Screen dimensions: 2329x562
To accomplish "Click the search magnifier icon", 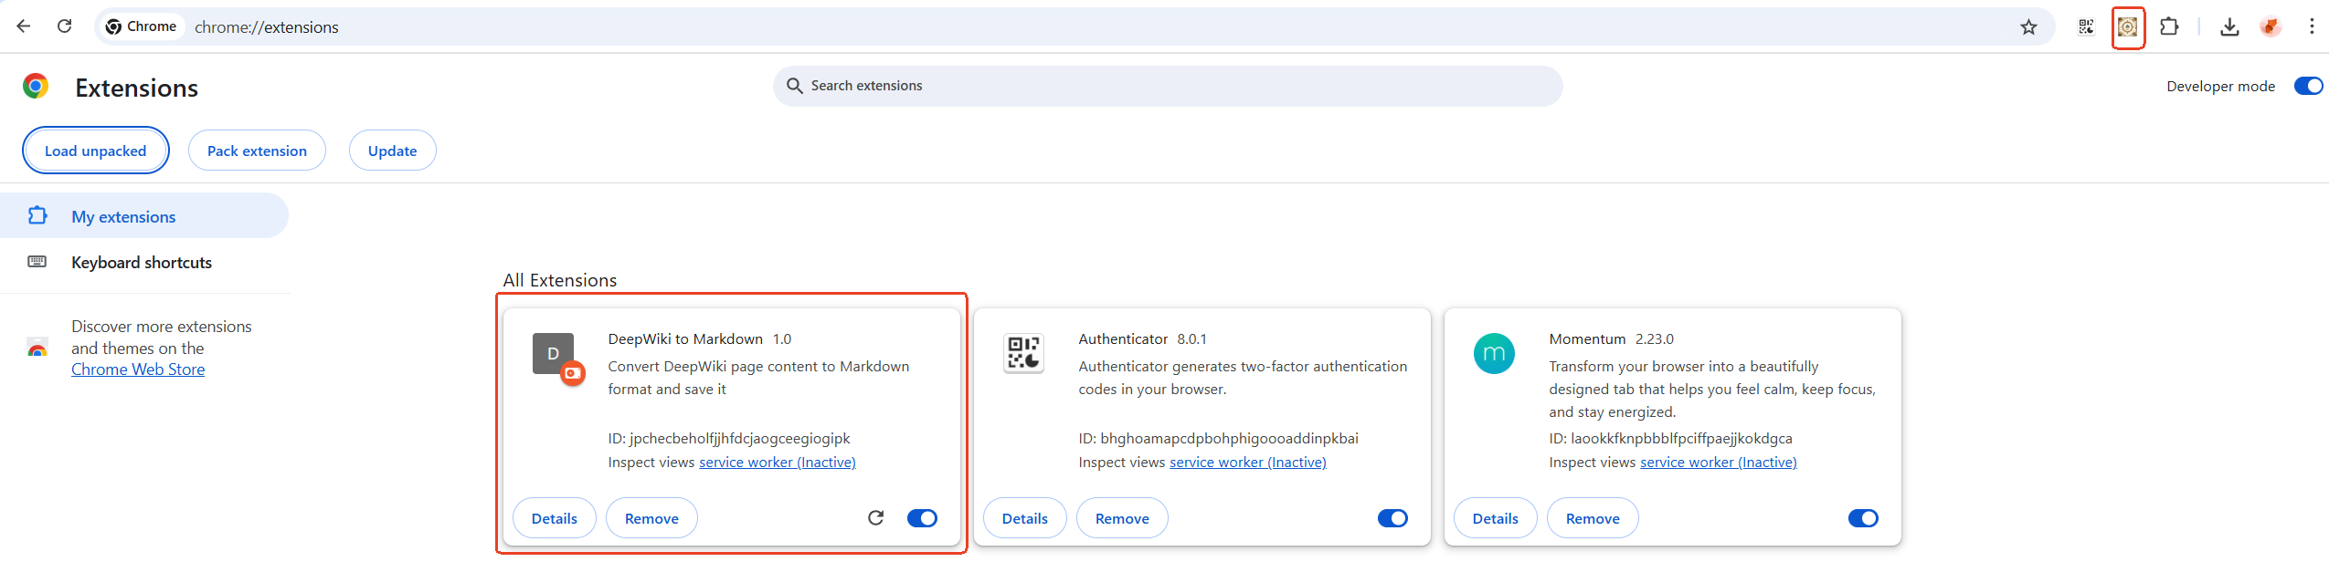I will click(794, 86).
